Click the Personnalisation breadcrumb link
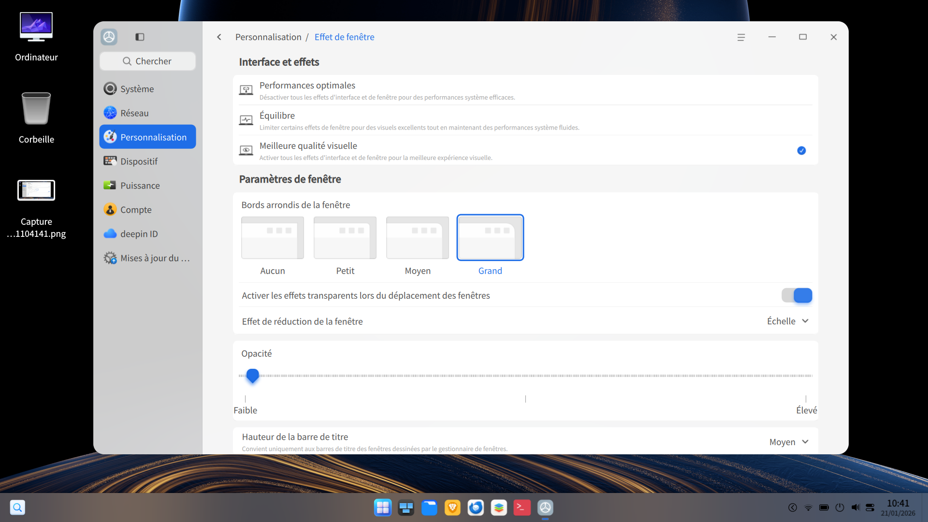 click(x=268, y=37)
